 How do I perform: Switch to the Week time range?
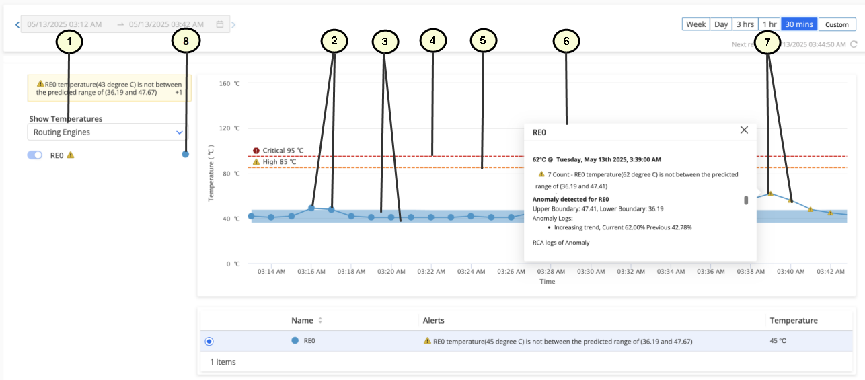click(695, 24)
